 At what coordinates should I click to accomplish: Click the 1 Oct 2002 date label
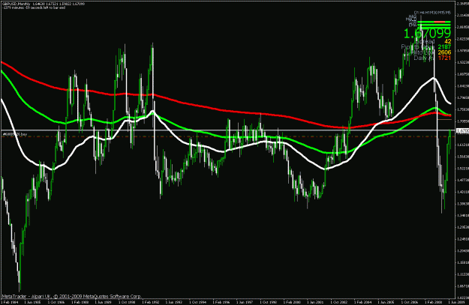[339, 302]
